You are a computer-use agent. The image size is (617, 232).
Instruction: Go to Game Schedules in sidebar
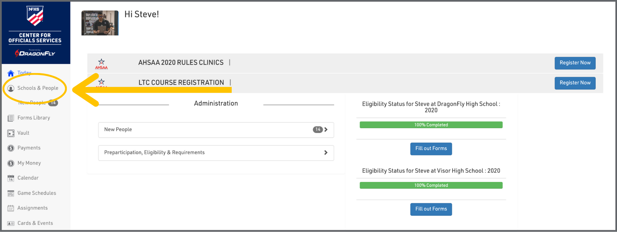(x=37, y=193)
